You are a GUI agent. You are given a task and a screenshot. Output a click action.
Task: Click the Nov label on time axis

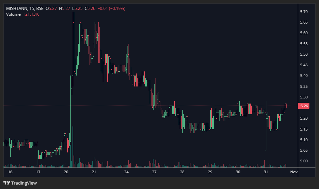[x=294, y=172]
